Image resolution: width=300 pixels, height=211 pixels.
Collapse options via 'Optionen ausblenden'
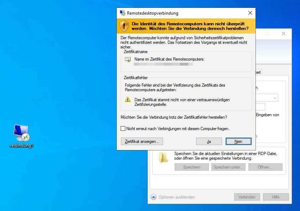tap(177, 197)
